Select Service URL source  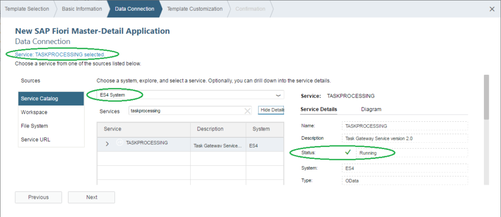51,140
